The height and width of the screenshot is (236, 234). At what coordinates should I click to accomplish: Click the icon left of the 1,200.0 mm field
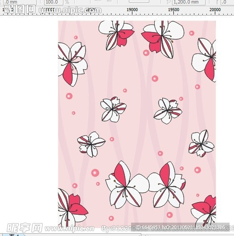click(168, 2)
